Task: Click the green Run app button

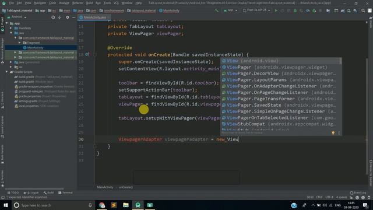Action: point(276,10)
